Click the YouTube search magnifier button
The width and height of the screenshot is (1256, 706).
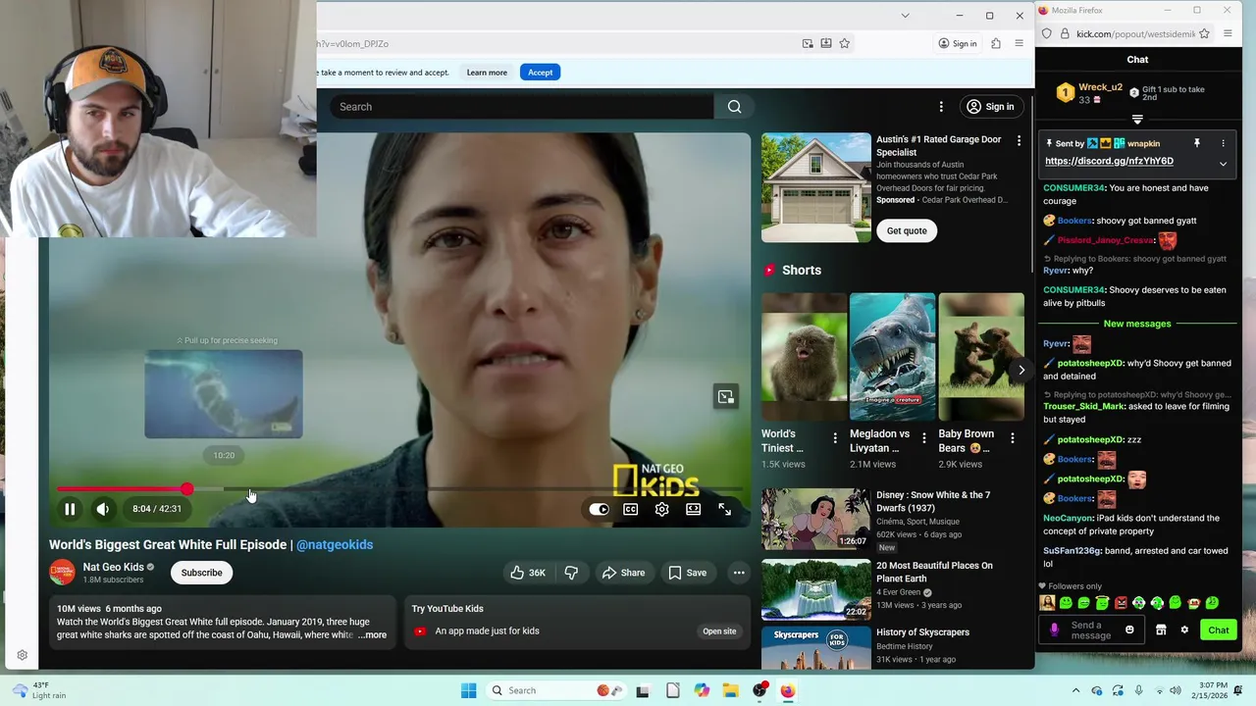[x=734, y=107]
